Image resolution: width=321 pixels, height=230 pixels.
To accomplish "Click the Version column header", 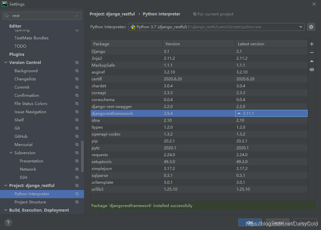I will [x=199, y=44].
